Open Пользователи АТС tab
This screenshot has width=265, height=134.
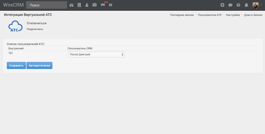(x=210, y=15)
